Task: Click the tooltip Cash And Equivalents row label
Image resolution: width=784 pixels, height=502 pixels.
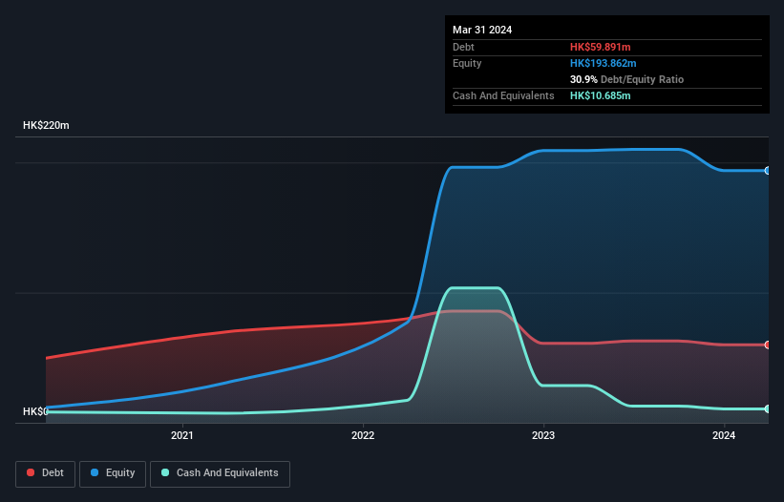Action: pyautogui.click(x=503, y=95)
